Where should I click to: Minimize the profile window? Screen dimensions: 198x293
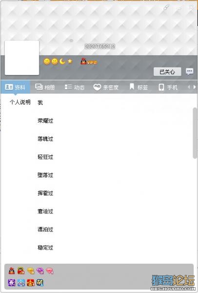(179, 8)
